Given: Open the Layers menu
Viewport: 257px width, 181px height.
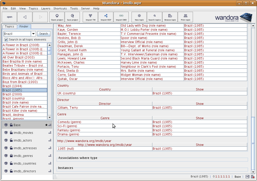Looking at the screenshot, I should coord(46,8).
